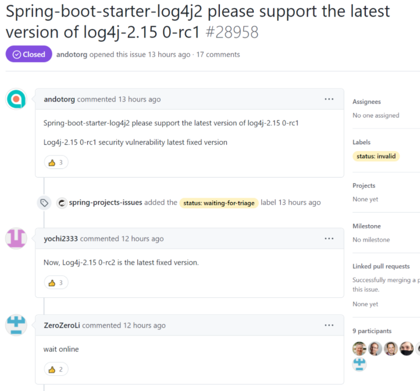420x391 pixels.
Task: Click 'No one assigned' under Assignees
Action: click(375, 115)
